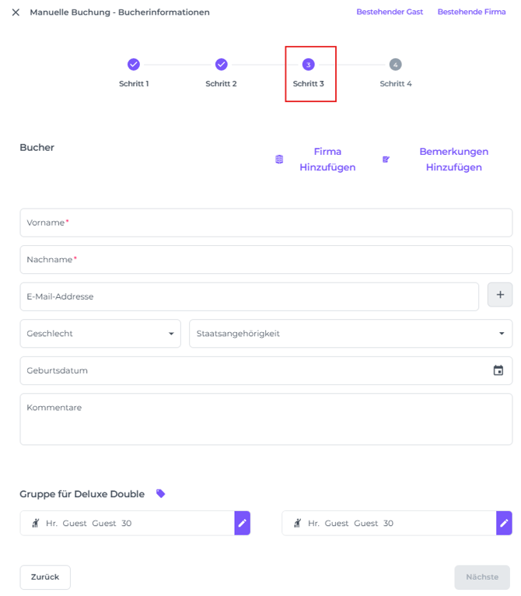The image size is (521, 596).
Task: Click the Schritt 1 completed checkmark
Action: [x=134, y=65]
